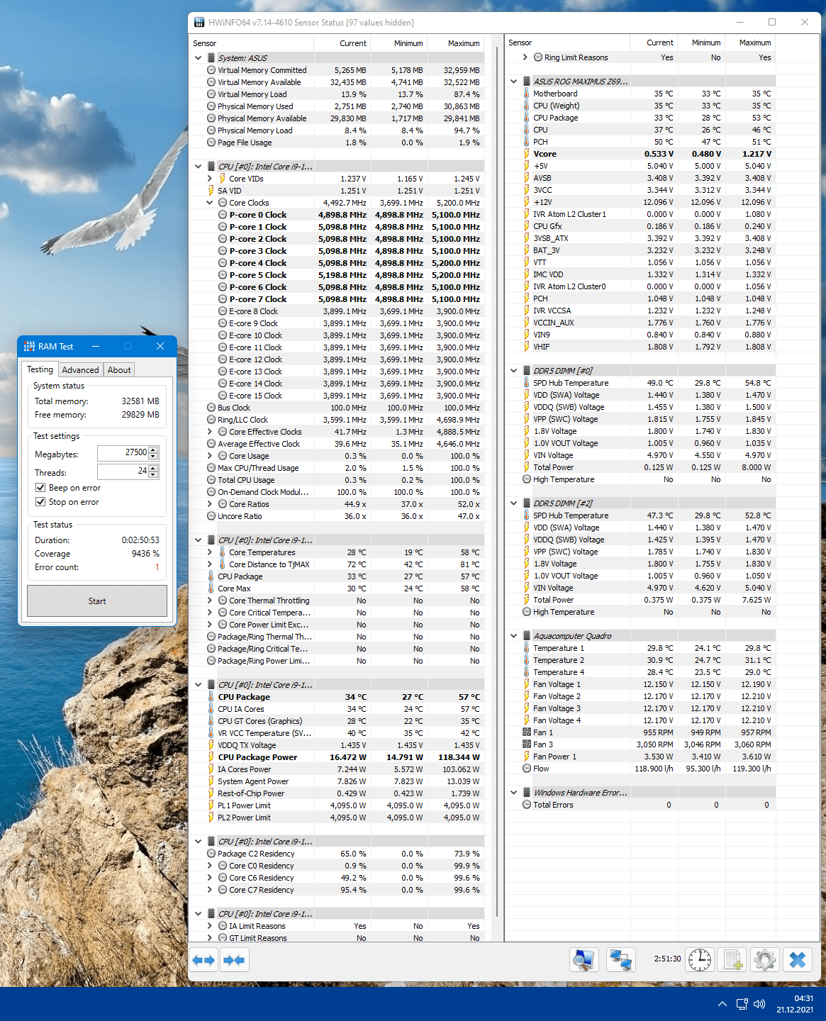Click the Flow sensor circle icon
Screen dimensions: 826x1021
click(x=526, y=769)
